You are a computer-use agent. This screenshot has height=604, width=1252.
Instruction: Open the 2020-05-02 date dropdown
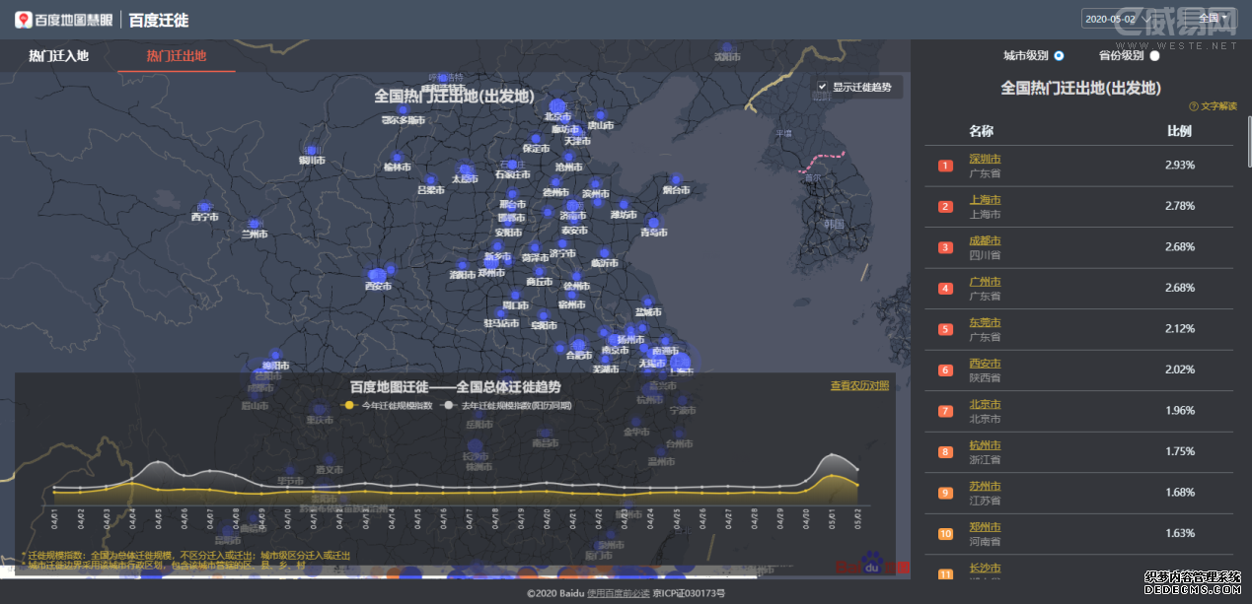tap(1117, 19)
